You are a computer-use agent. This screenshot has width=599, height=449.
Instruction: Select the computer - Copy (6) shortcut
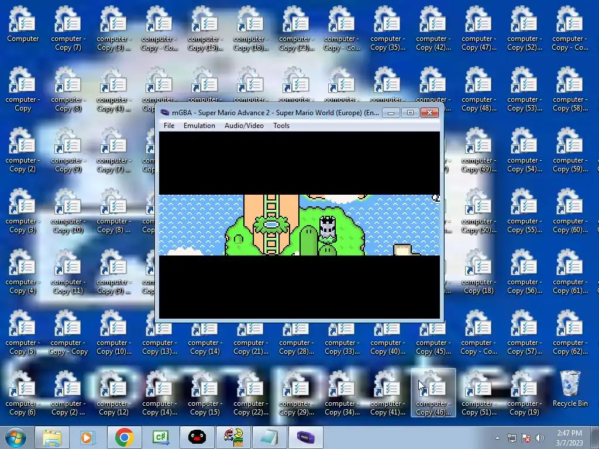click(x=23, y=393)
